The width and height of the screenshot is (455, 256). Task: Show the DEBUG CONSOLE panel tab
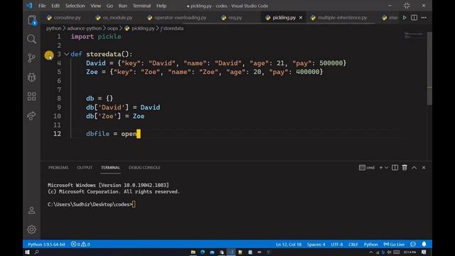[x=144, y=168]
